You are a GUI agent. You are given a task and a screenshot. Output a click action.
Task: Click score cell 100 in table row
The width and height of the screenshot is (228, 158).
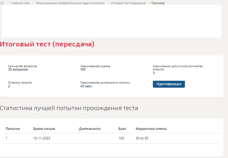pos(121,138)
